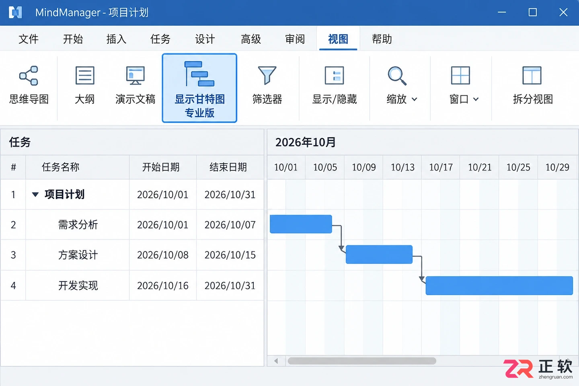This screenshot has height=386, width=579.
Task: Switch to the 任务 ribbon tab
Action: (160, 39)
